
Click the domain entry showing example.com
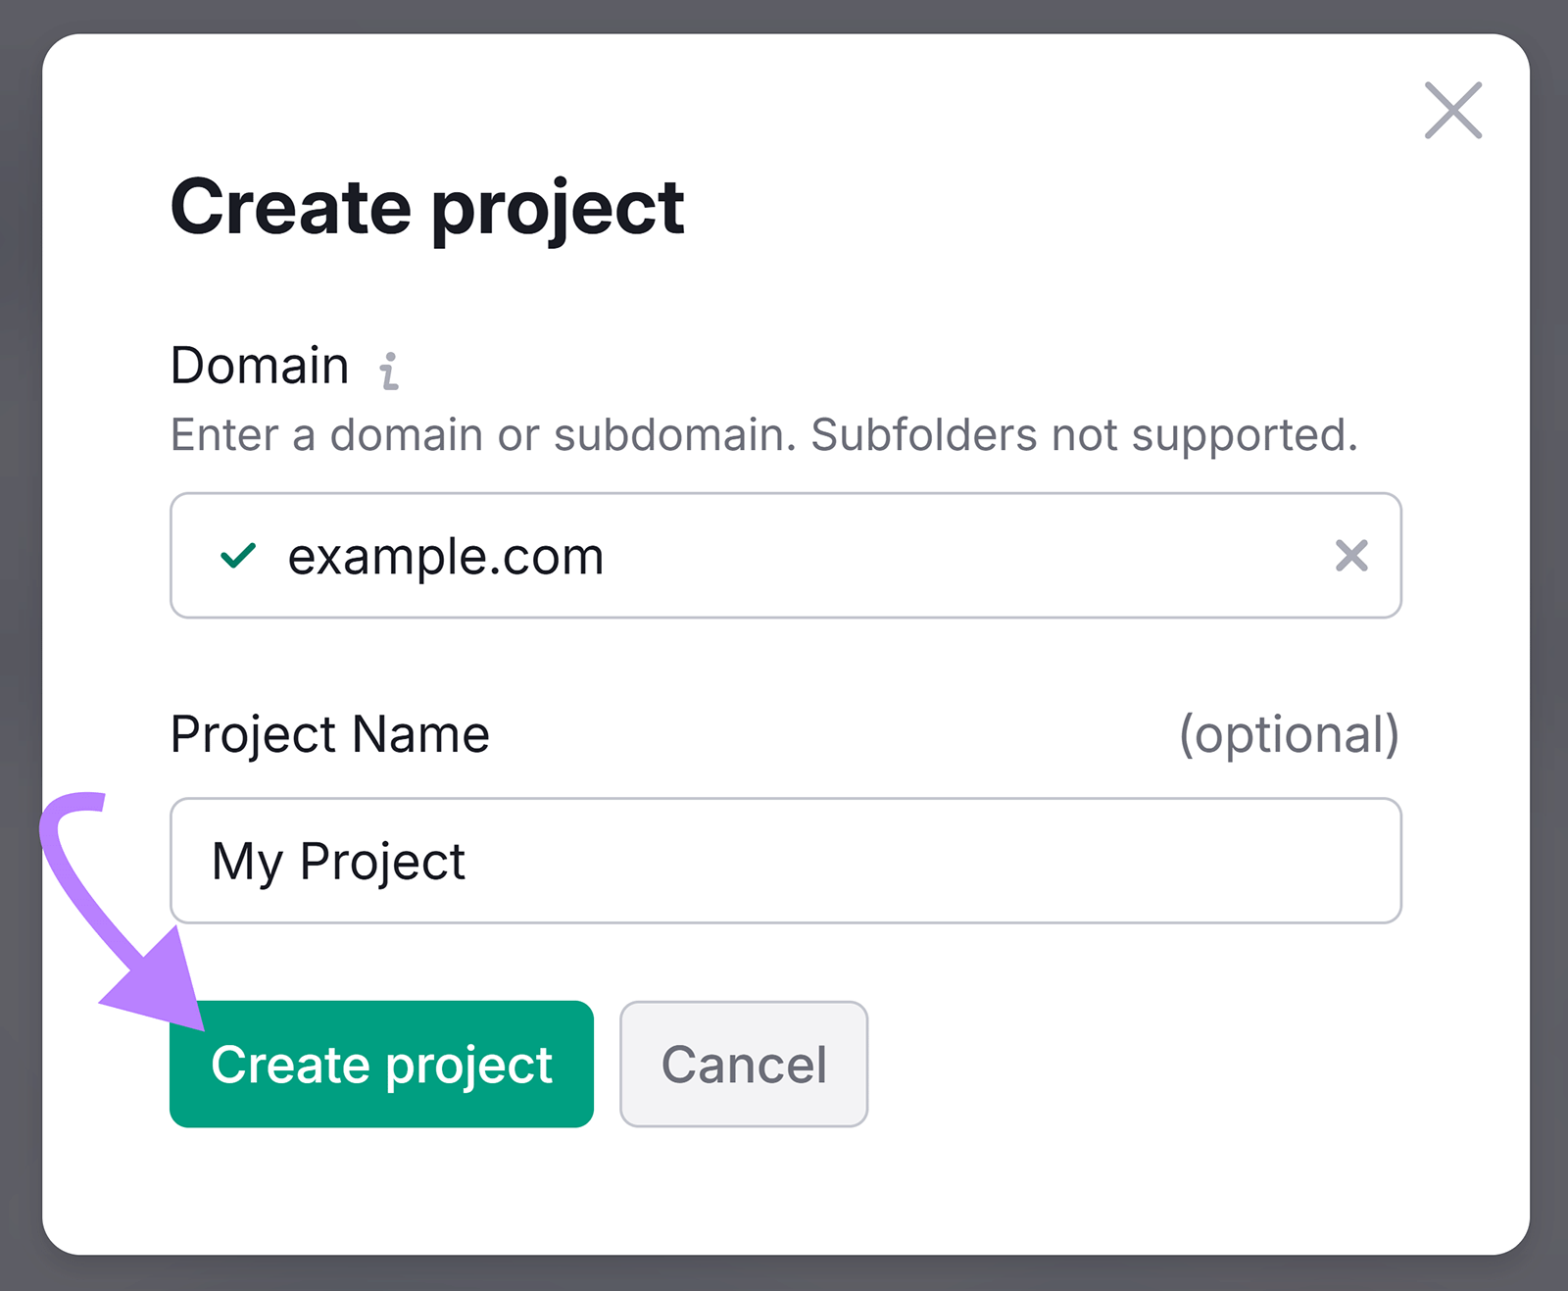(x=446, y=557)
